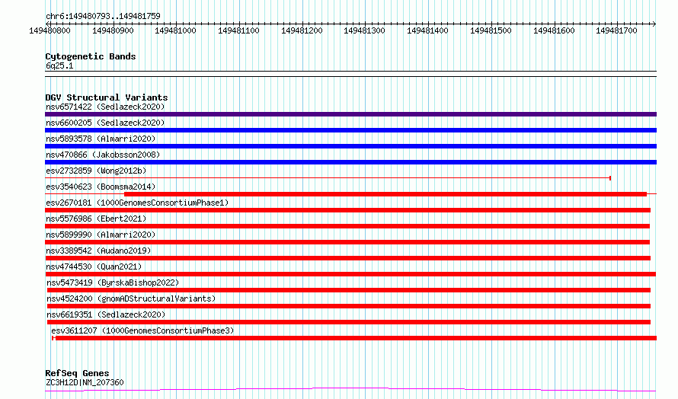Viewport: 678px width, 399px height.
Task: Click the chr6:149480793..149481759 region label
Action: pos(103,16)
